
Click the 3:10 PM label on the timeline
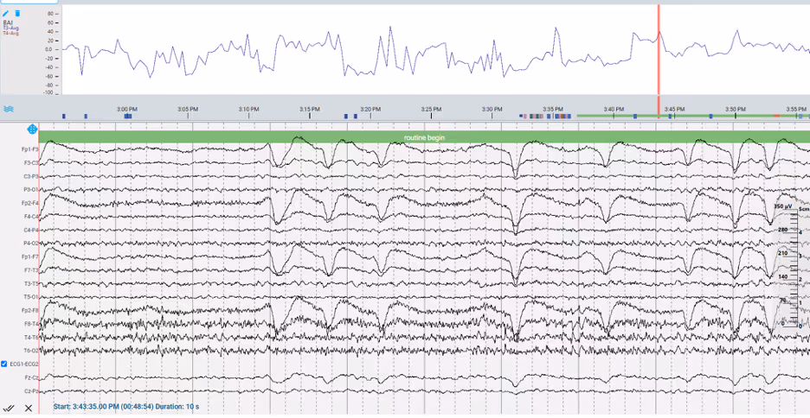(248, 110)
